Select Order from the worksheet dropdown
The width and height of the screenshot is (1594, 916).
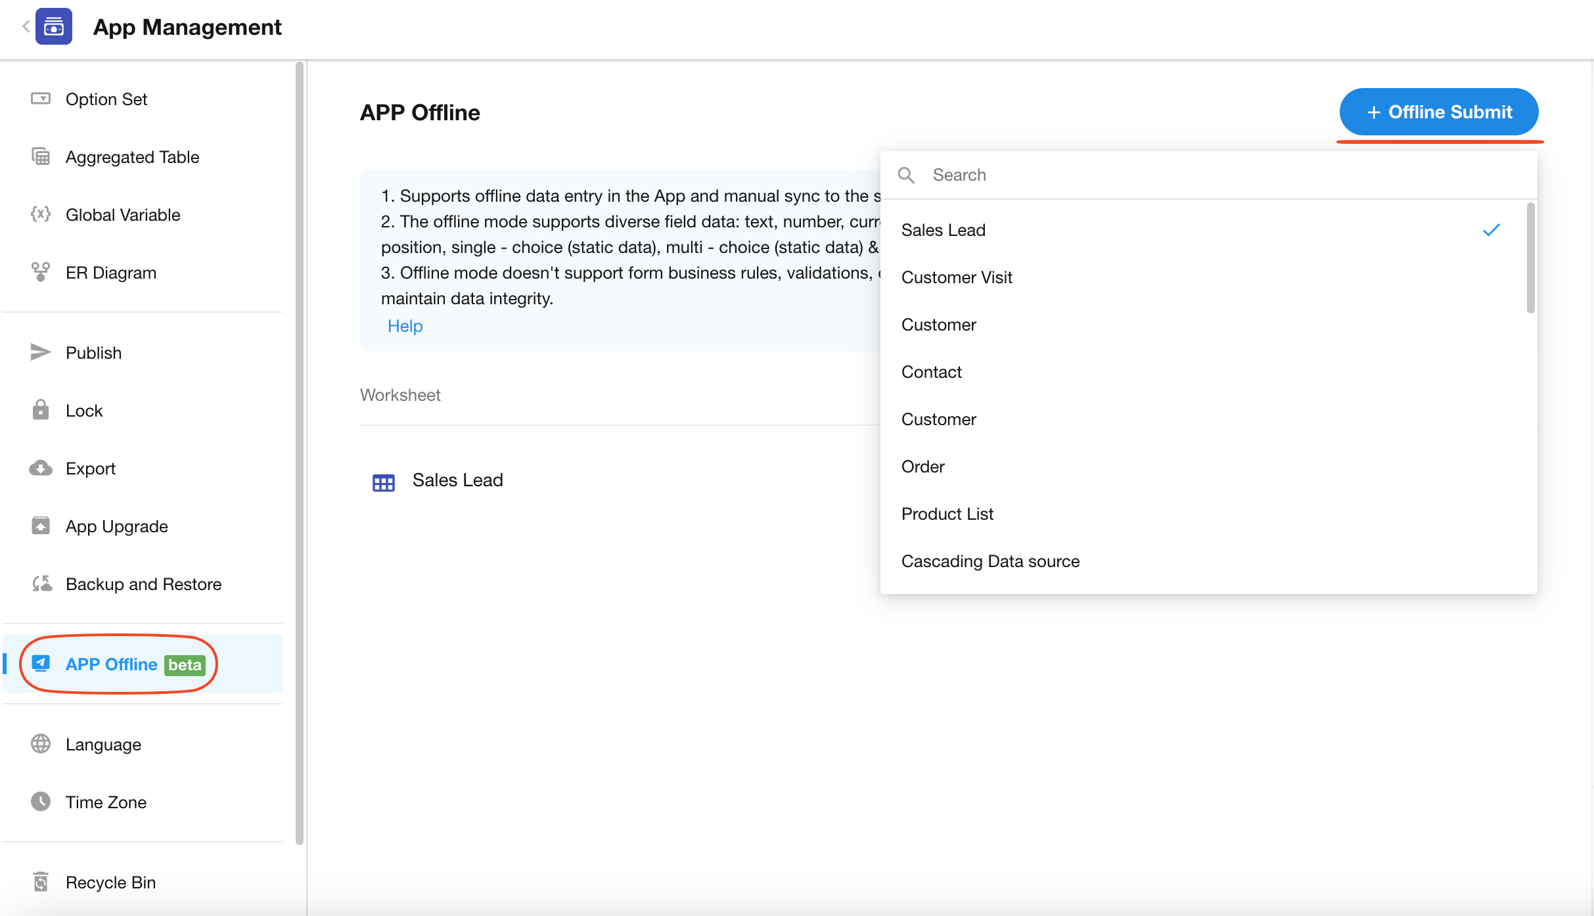coord(922,467)
